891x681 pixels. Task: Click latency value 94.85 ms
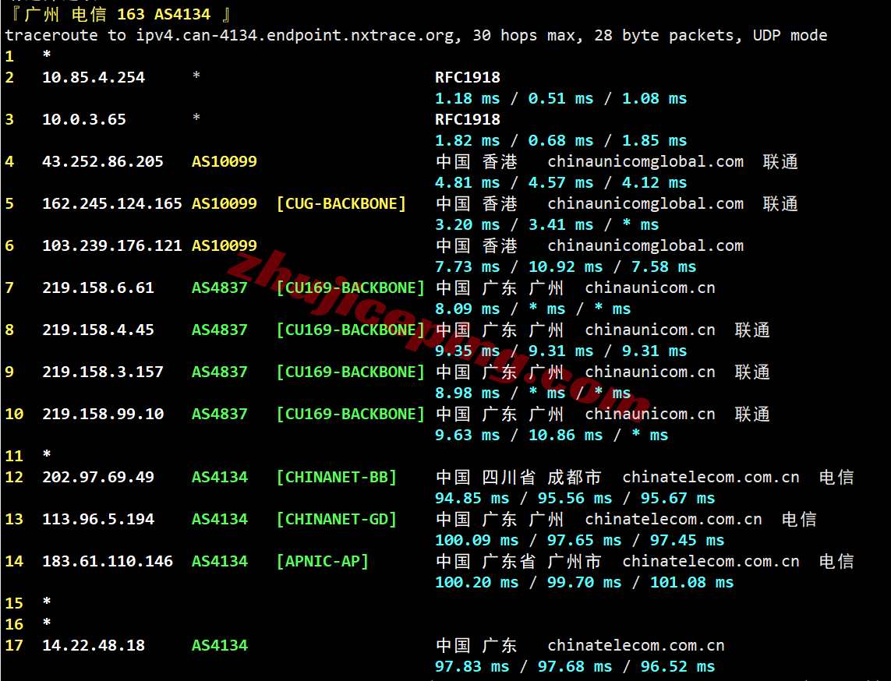[x=472, y=498]
